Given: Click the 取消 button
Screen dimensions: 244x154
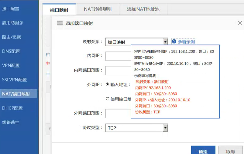Looking at the screenshot, I should 230,151.
